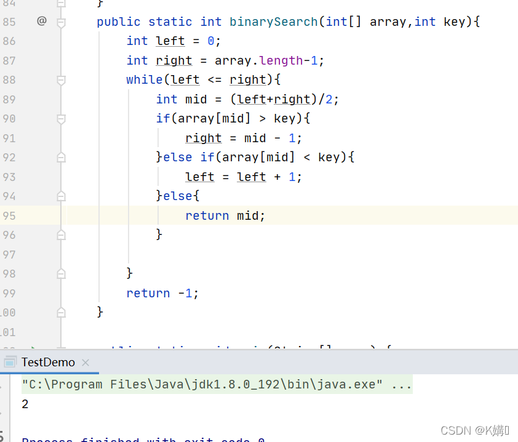Collapse the while loop fold on line 88
Image resolution: width=518 pixels, height=442 pixels.
[x=61, y=80]
